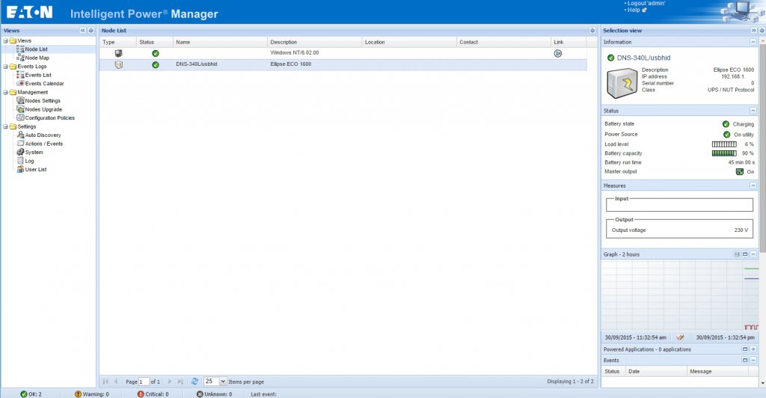Expand the Powered Applications section
Image resolution: width=766 pixels, height=398 pixels.
[753, 349]
